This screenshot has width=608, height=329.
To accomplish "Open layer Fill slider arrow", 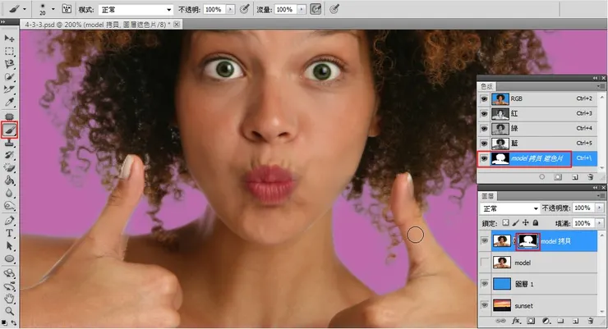I will [600, 223].
